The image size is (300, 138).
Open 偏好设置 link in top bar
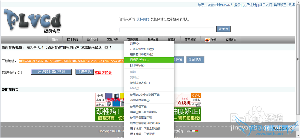[280, 5]
